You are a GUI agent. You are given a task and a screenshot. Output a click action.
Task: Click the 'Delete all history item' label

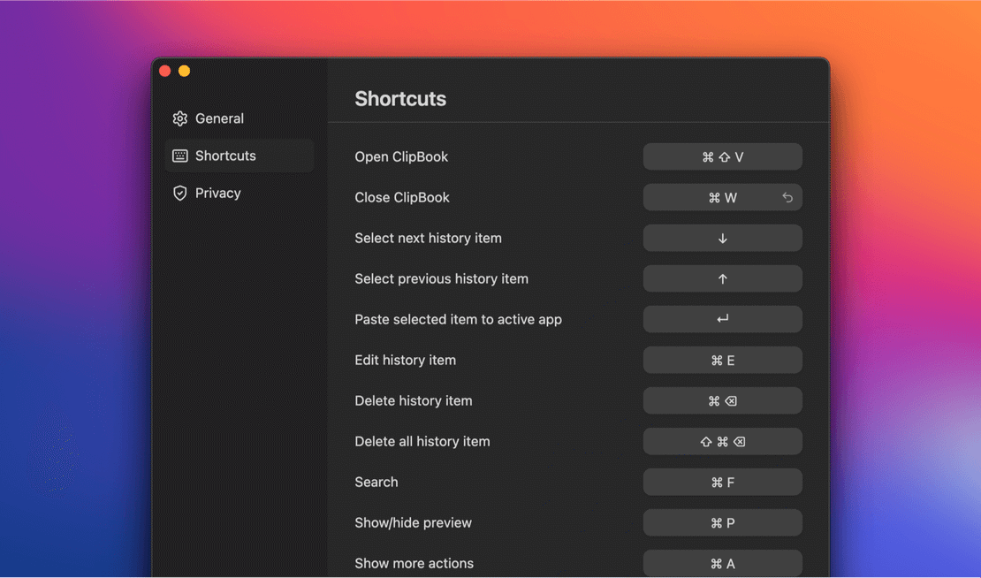422,442
